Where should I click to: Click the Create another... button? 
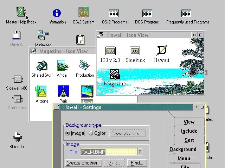pyautogui.click(x=84, y=163)
